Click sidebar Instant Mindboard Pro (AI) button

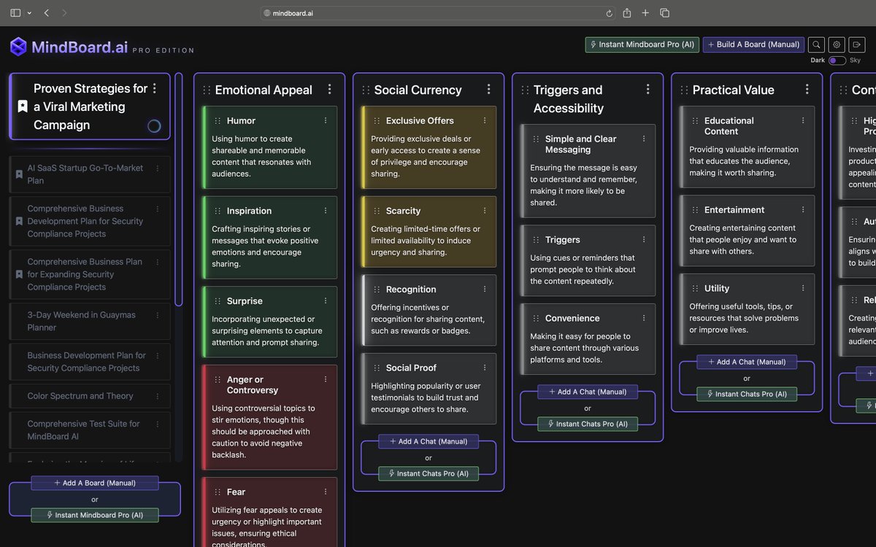tap(95, 515)
